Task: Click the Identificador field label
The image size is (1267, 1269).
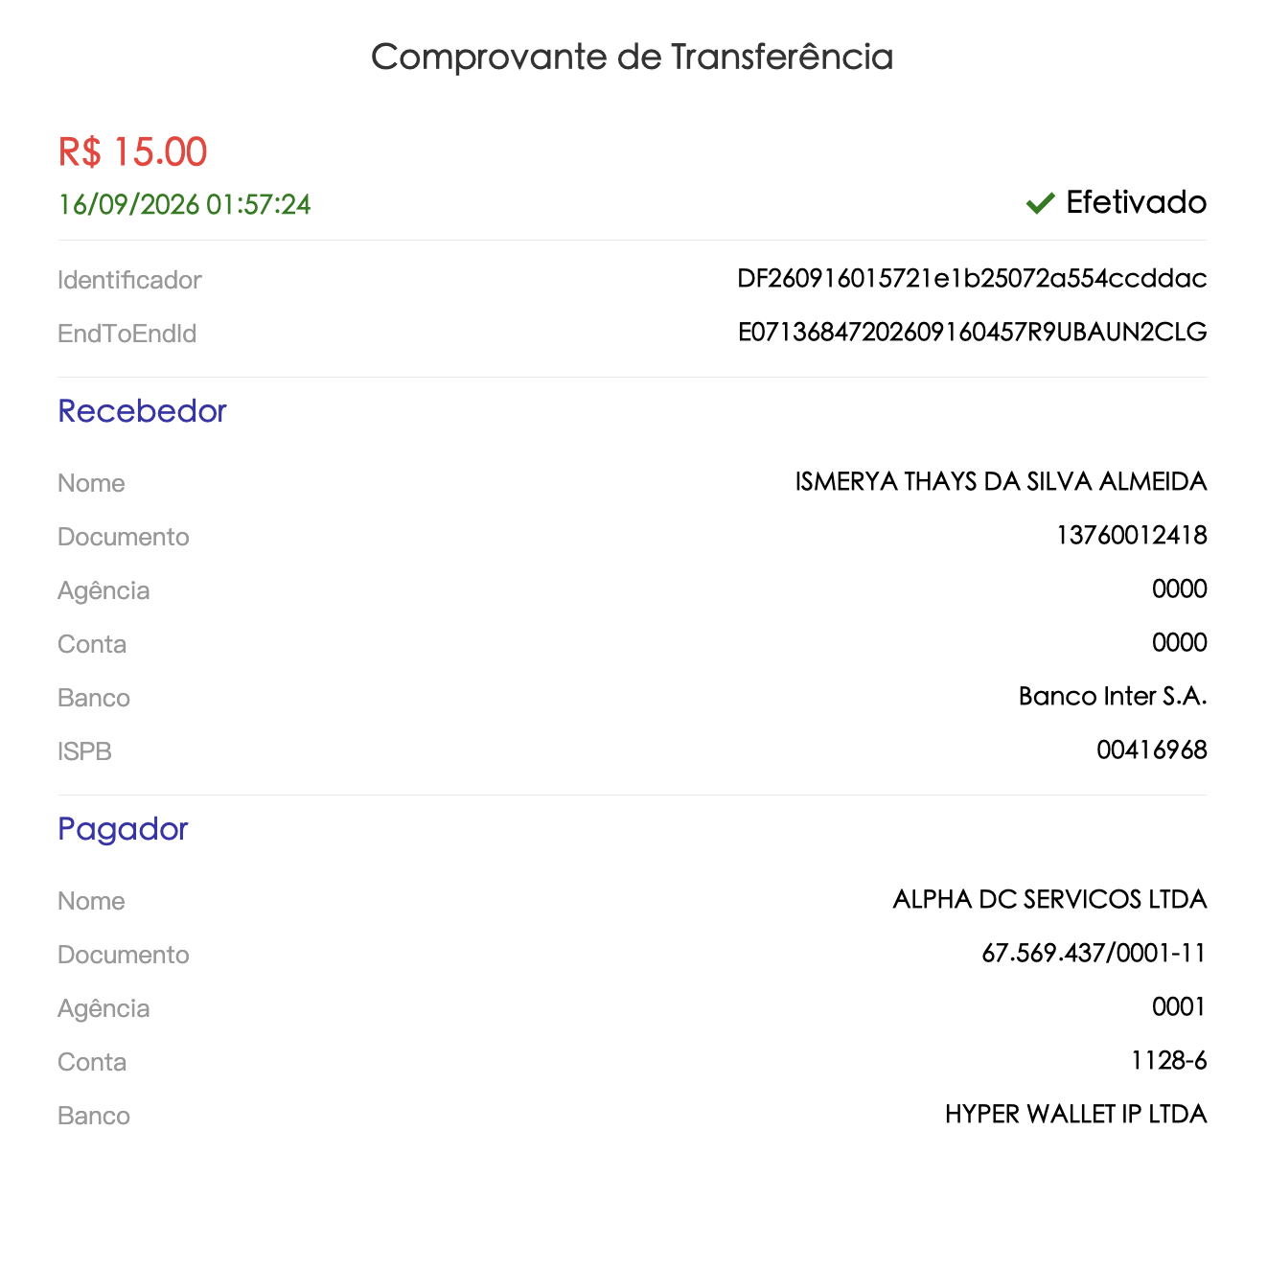Action: pos(129,280)
